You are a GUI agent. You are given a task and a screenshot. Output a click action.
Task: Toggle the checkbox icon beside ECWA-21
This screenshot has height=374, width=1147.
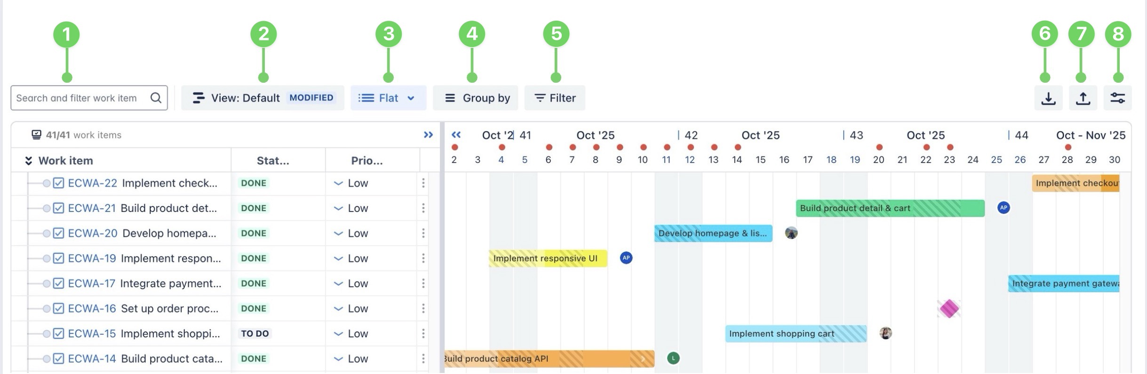point(58,208)
